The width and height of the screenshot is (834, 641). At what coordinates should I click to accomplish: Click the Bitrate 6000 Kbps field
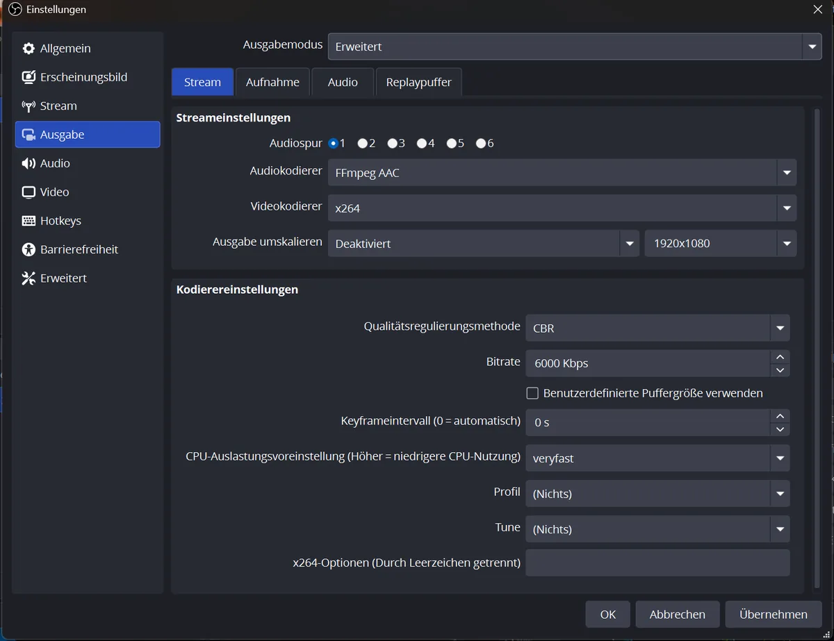click(648, 363)
